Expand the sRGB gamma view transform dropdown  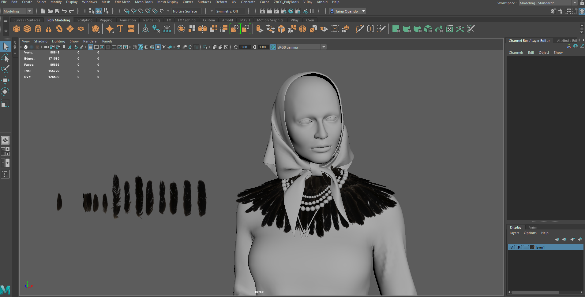tap(324, 47)
